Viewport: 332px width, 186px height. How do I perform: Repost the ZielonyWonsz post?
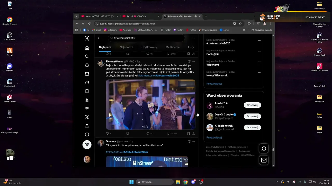click(x=128, y=134)
